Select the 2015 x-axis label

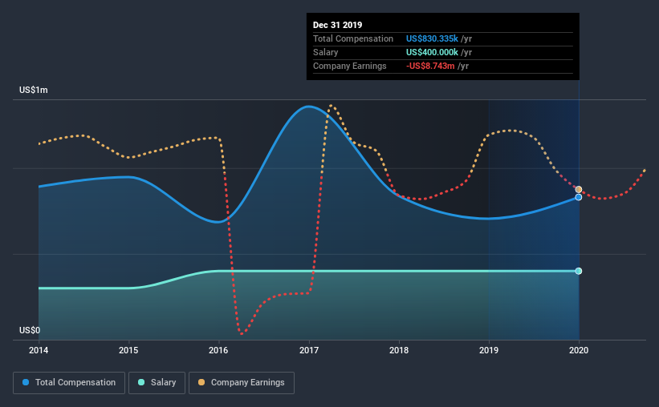(128, 350)
